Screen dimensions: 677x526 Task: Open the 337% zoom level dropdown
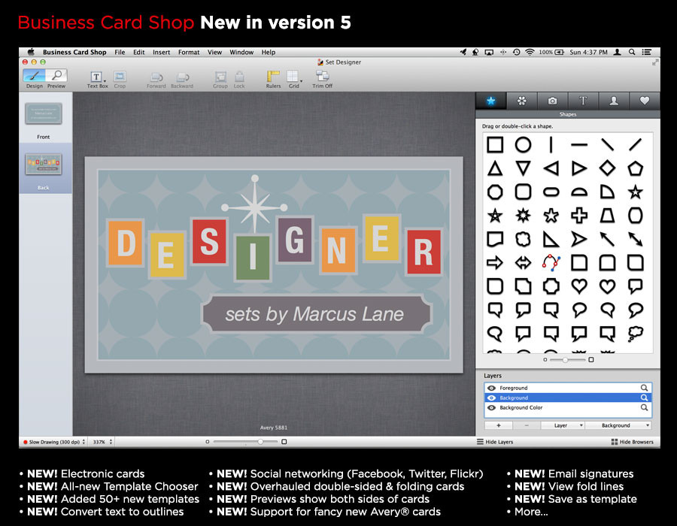point(103,442)
